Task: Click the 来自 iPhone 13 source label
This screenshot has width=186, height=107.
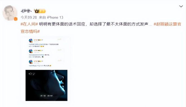Action: click(x=51, y=17)
